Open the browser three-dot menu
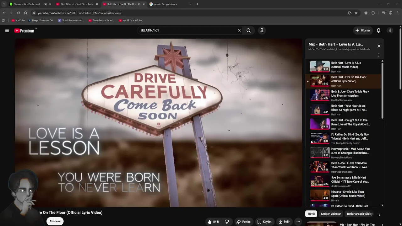 click(x=398, y=13)
